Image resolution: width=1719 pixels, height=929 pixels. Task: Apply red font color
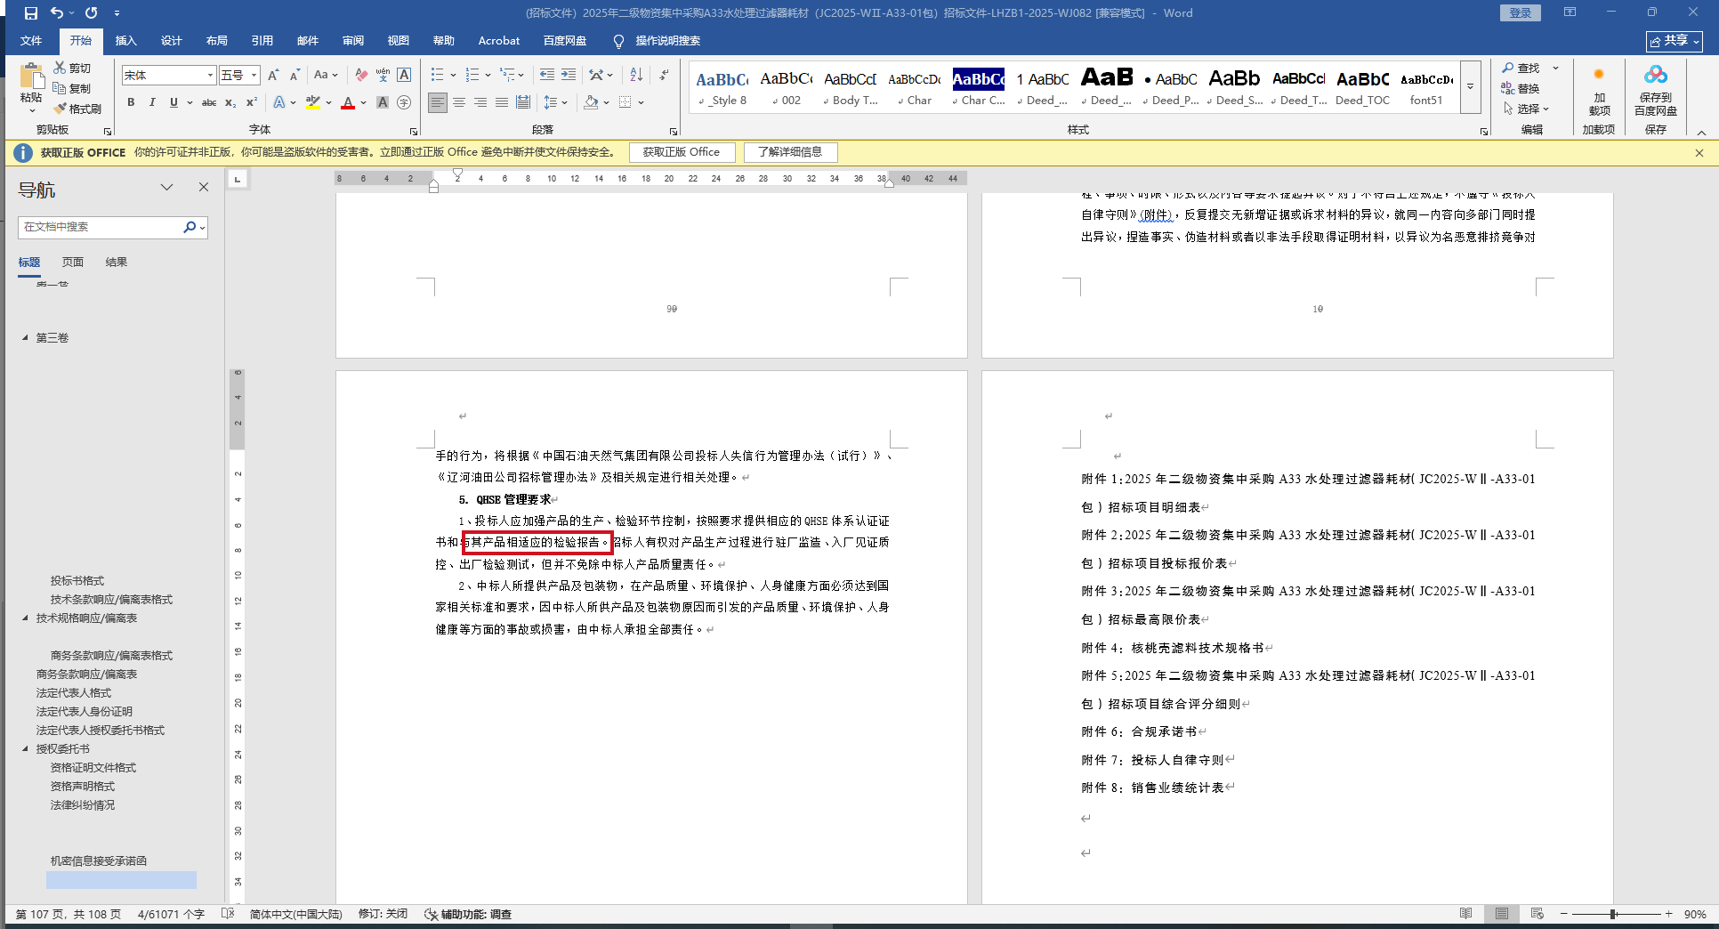(x=348, y=102)
